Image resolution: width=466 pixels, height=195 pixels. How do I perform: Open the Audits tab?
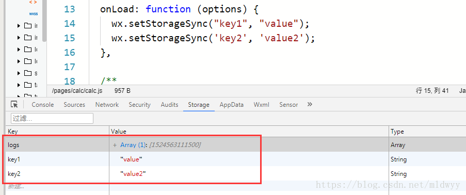pyautogui.click(x=169, y=105)
